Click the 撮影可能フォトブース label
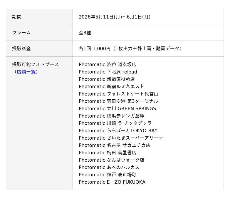Image resolution: width=235 pixels, height=199 pixels. click(35, 64)
